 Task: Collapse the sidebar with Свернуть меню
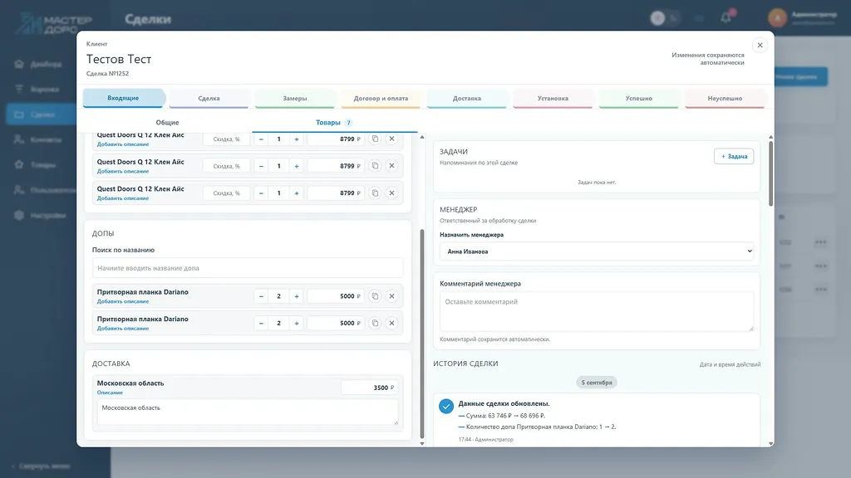42,466
